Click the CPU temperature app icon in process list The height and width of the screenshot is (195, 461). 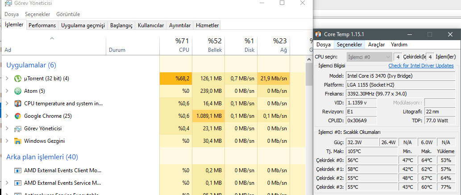[x=18, y=104]
